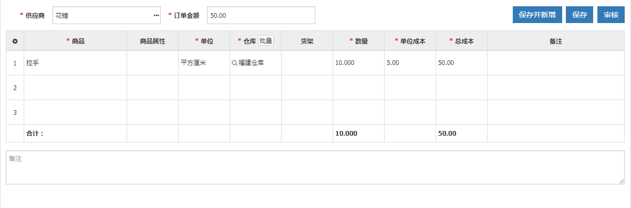The width and height of the screenshot is (631, 208).
Task: Click the 审核 button
Action: [611, 15]
